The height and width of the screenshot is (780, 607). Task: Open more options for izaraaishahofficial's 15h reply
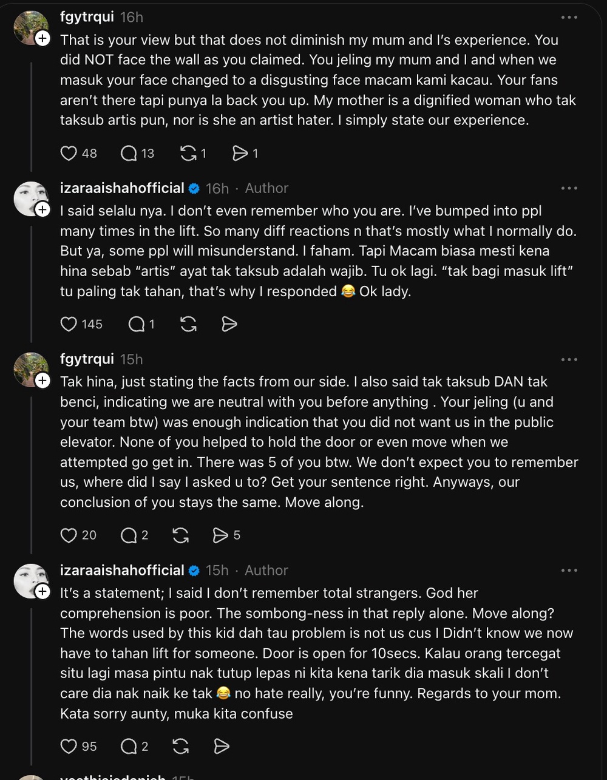click(569, 571)
